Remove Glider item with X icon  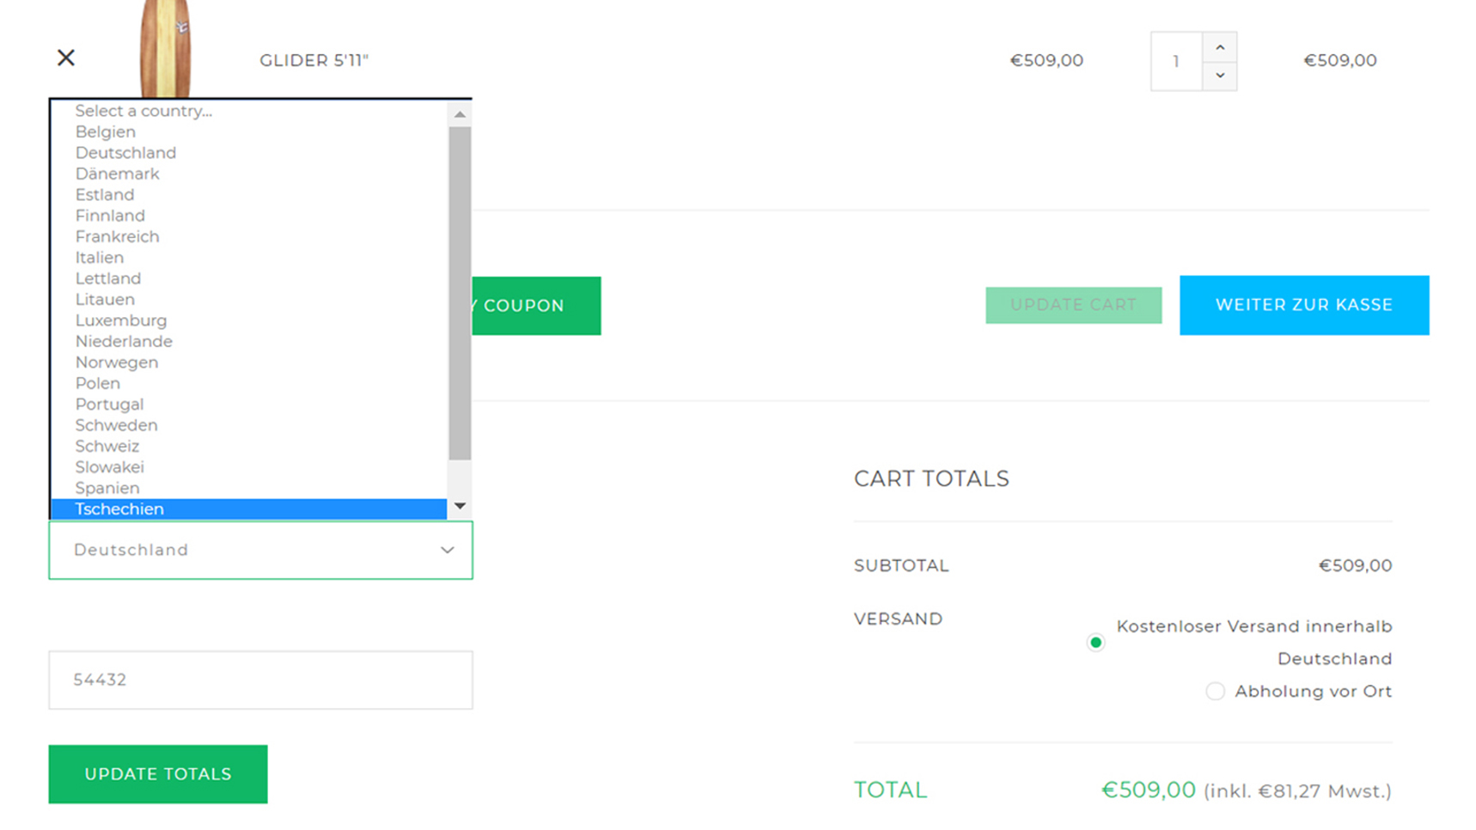pos(66,58)
